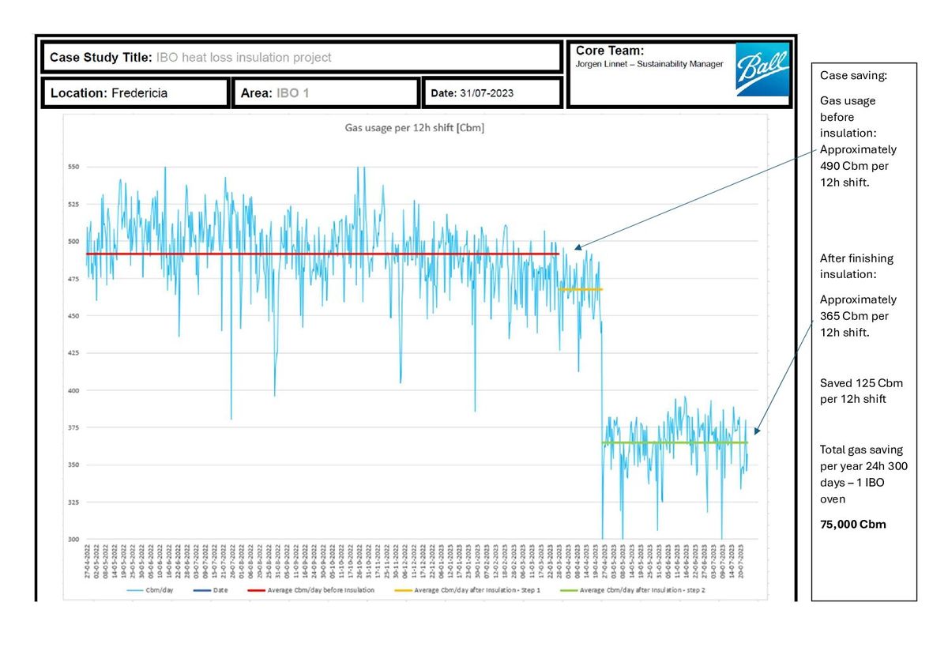Click the "550" y-axis label
Screen dimensions: 948x670
tap(72, 167)
